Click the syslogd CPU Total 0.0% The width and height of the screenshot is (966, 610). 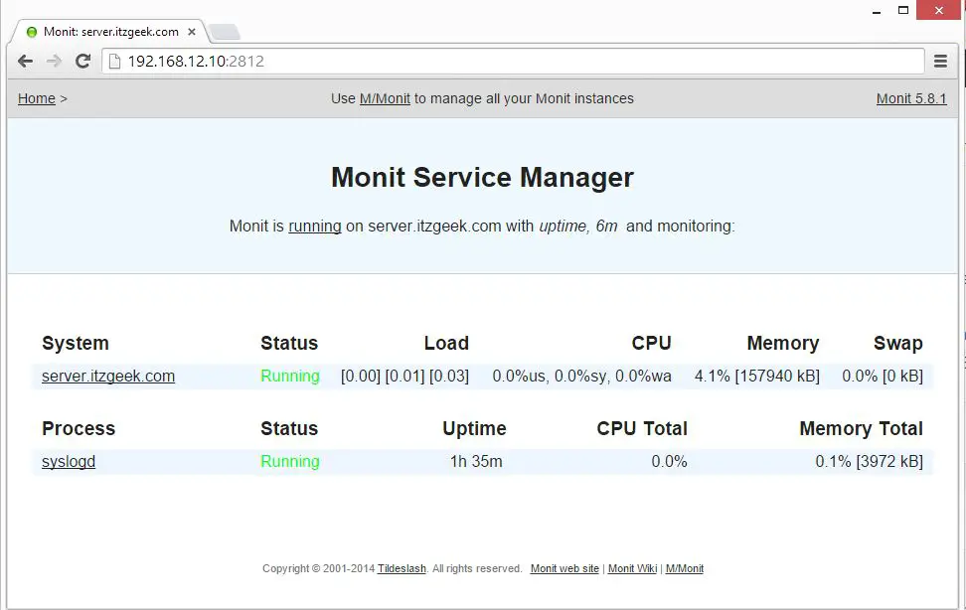point(669,462)
